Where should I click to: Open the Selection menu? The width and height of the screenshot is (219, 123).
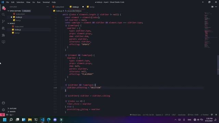click(x=20, y=2)
